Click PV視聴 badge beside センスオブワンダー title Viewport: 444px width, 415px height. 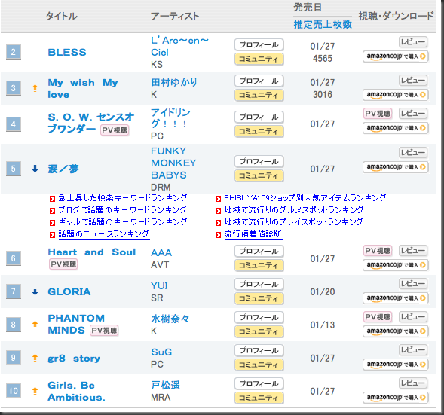click(x=115, y=130)
